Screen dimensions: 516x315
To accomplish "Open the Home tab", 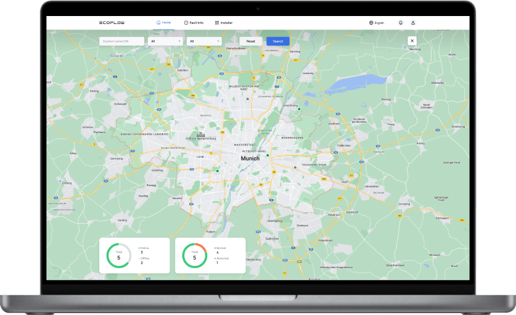I will click(x=164, y=23).
